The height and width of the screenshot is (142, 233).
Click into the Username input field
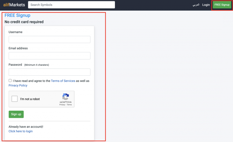[x=49, y=39]
